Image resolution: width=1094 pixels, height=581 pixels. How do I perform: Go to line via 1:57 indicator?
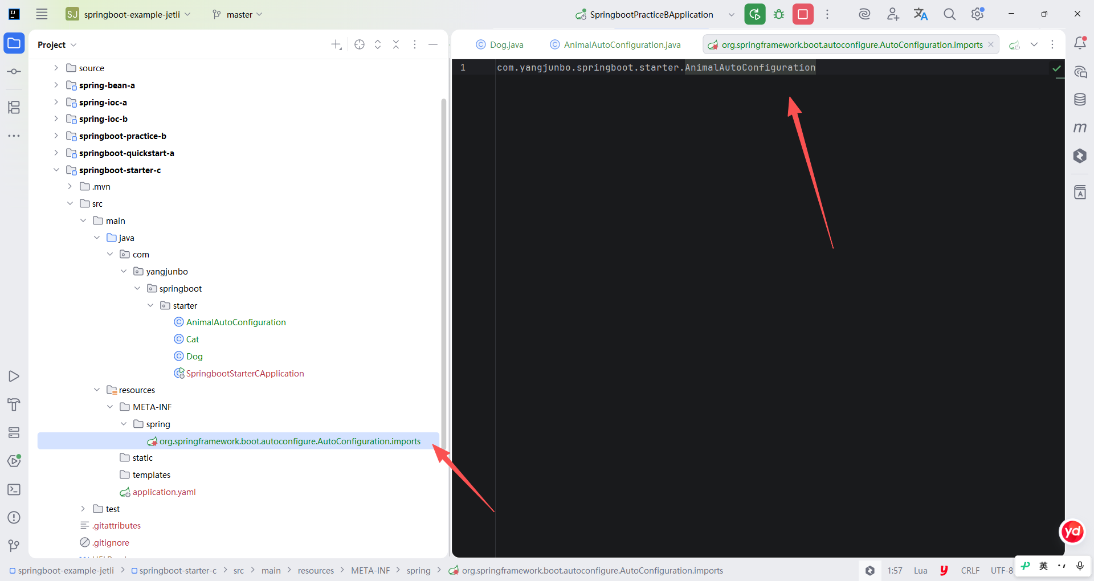click(895, 570)
